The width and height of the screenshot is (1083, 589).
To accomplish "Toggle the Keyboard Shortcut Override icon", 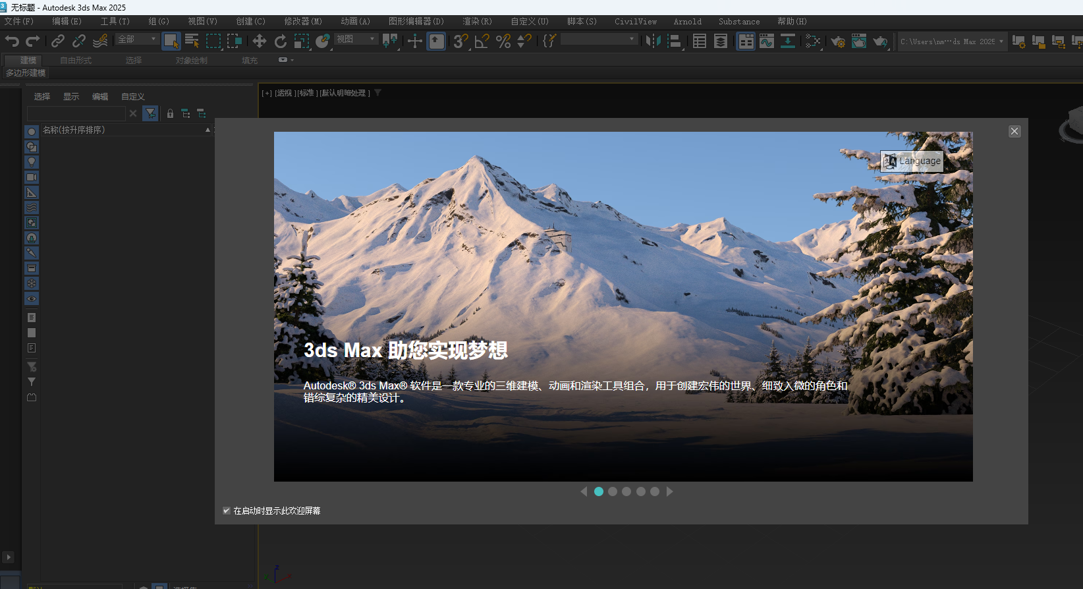I will tap(436, 42).
